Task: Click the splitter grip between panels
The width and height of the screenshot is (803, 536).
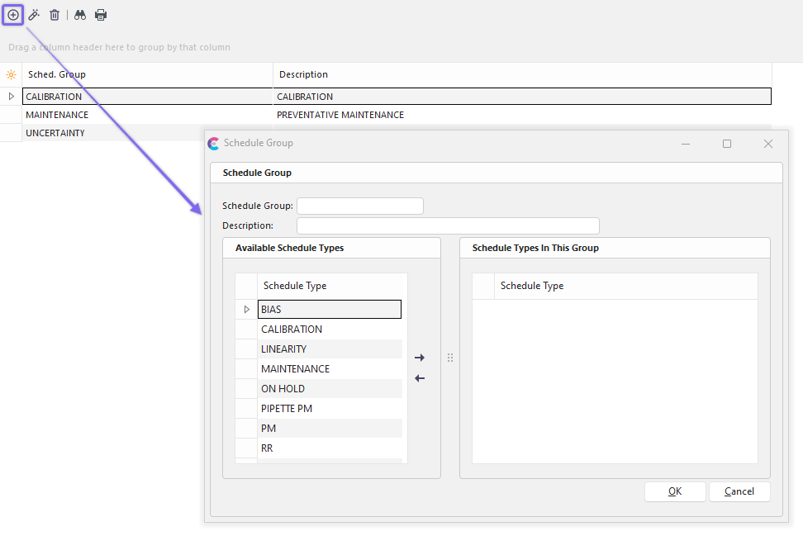Action: point(450,358)
